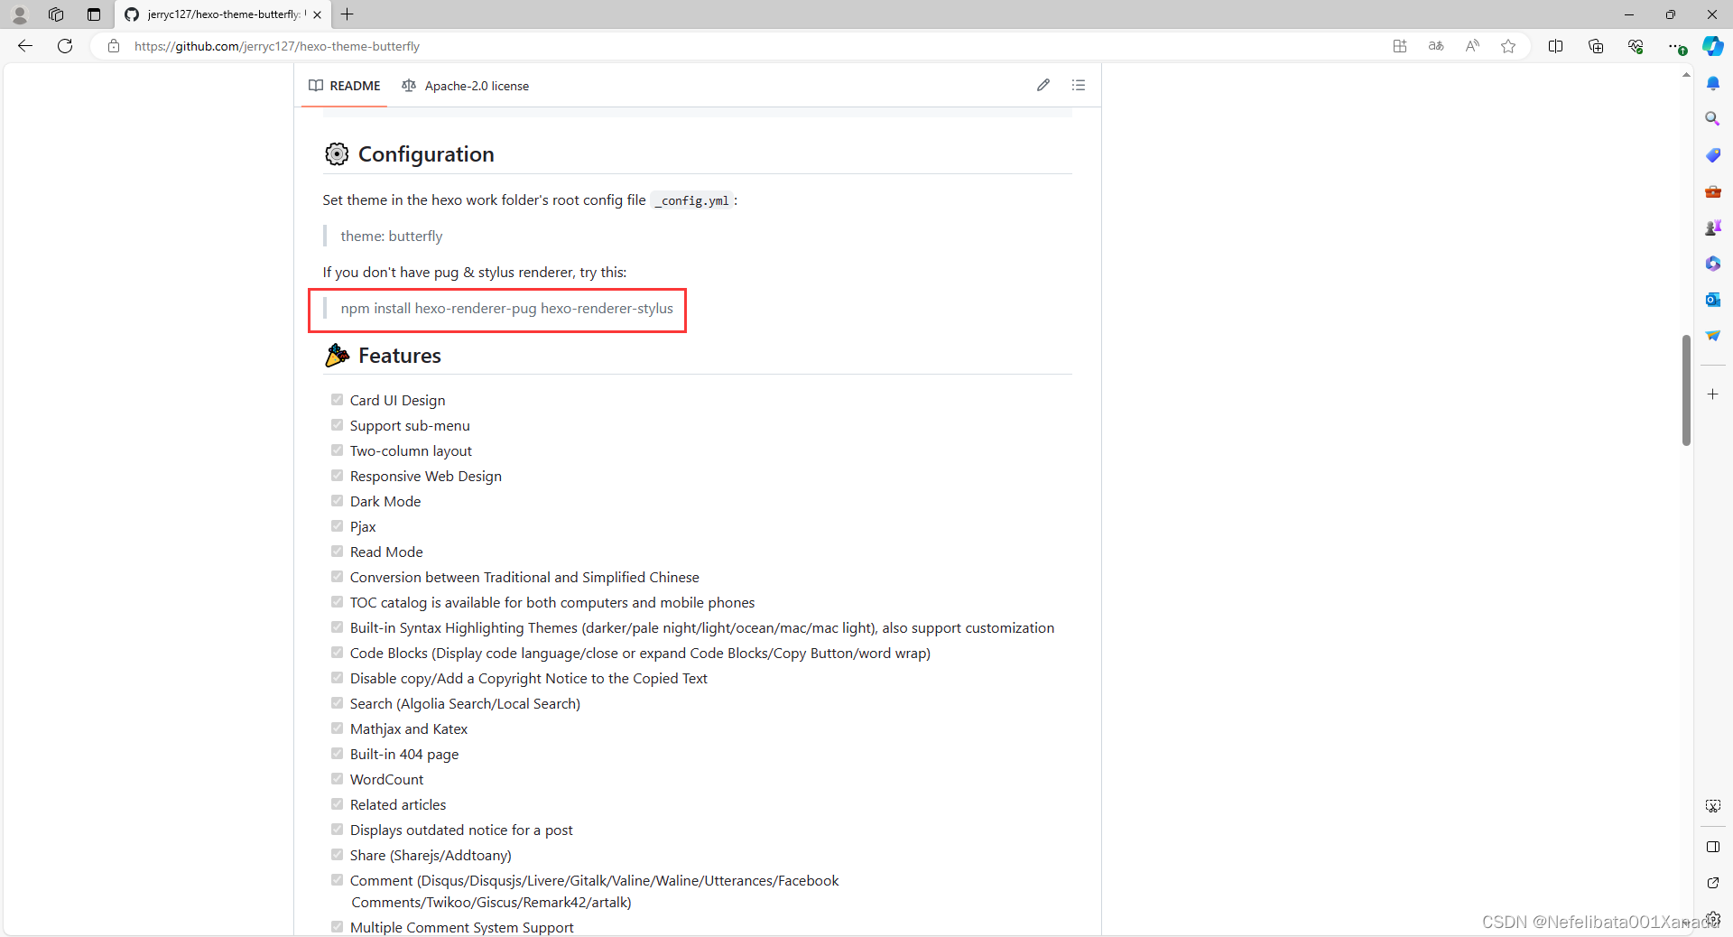1733x937 pixels.
Task: Go back with the browser back arrow
Action: click(x=25, y=46)
